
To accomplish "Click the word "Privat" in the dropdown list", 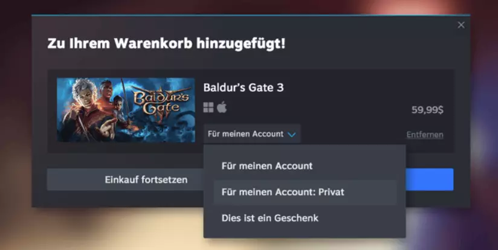I will pyautogui.click(x=331, y=192).
